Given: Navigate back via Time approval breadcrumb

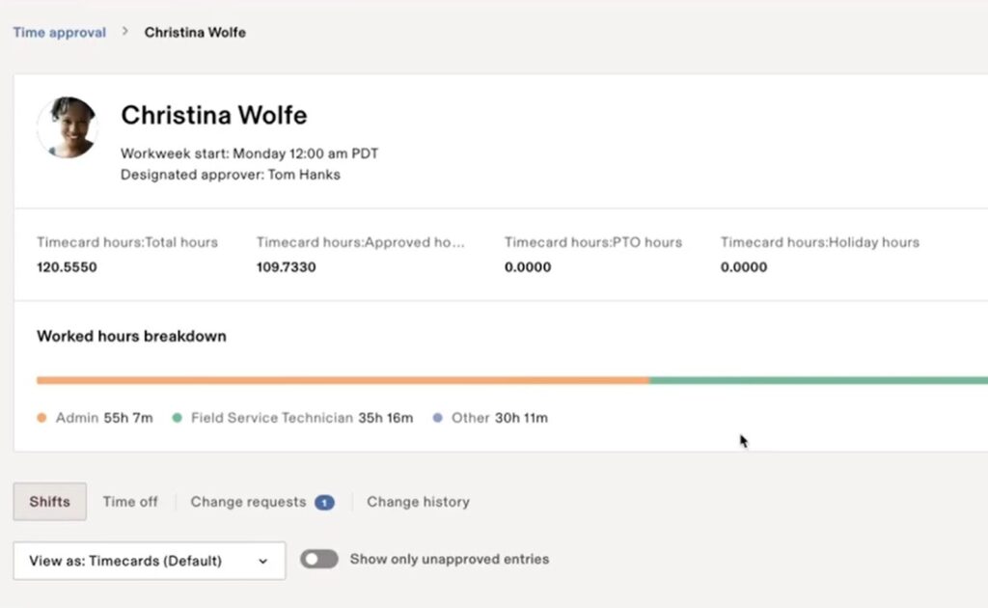Looking at the screenshot, I should coord(59,32).
